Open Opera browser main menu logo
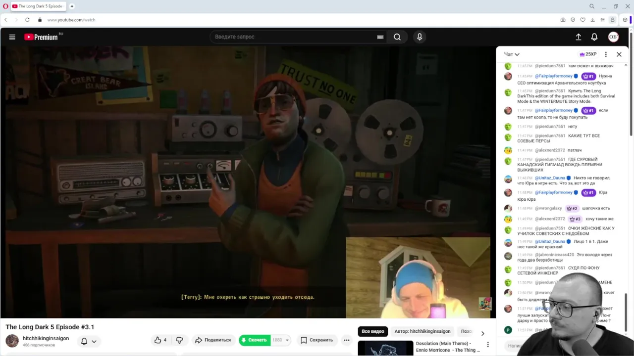This screenshot has width=634, height=356. (x=6, y=6)
